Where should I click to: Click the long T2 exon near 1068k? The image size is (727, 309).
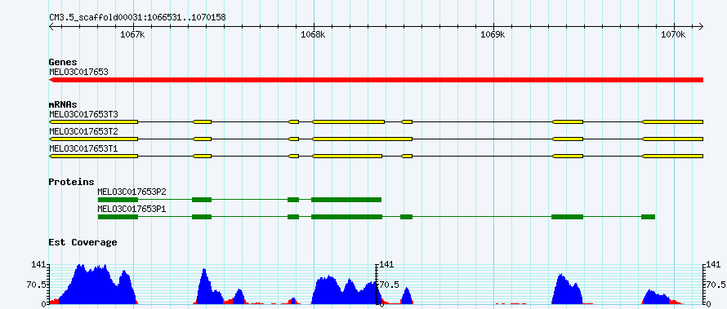pos(362,139)
